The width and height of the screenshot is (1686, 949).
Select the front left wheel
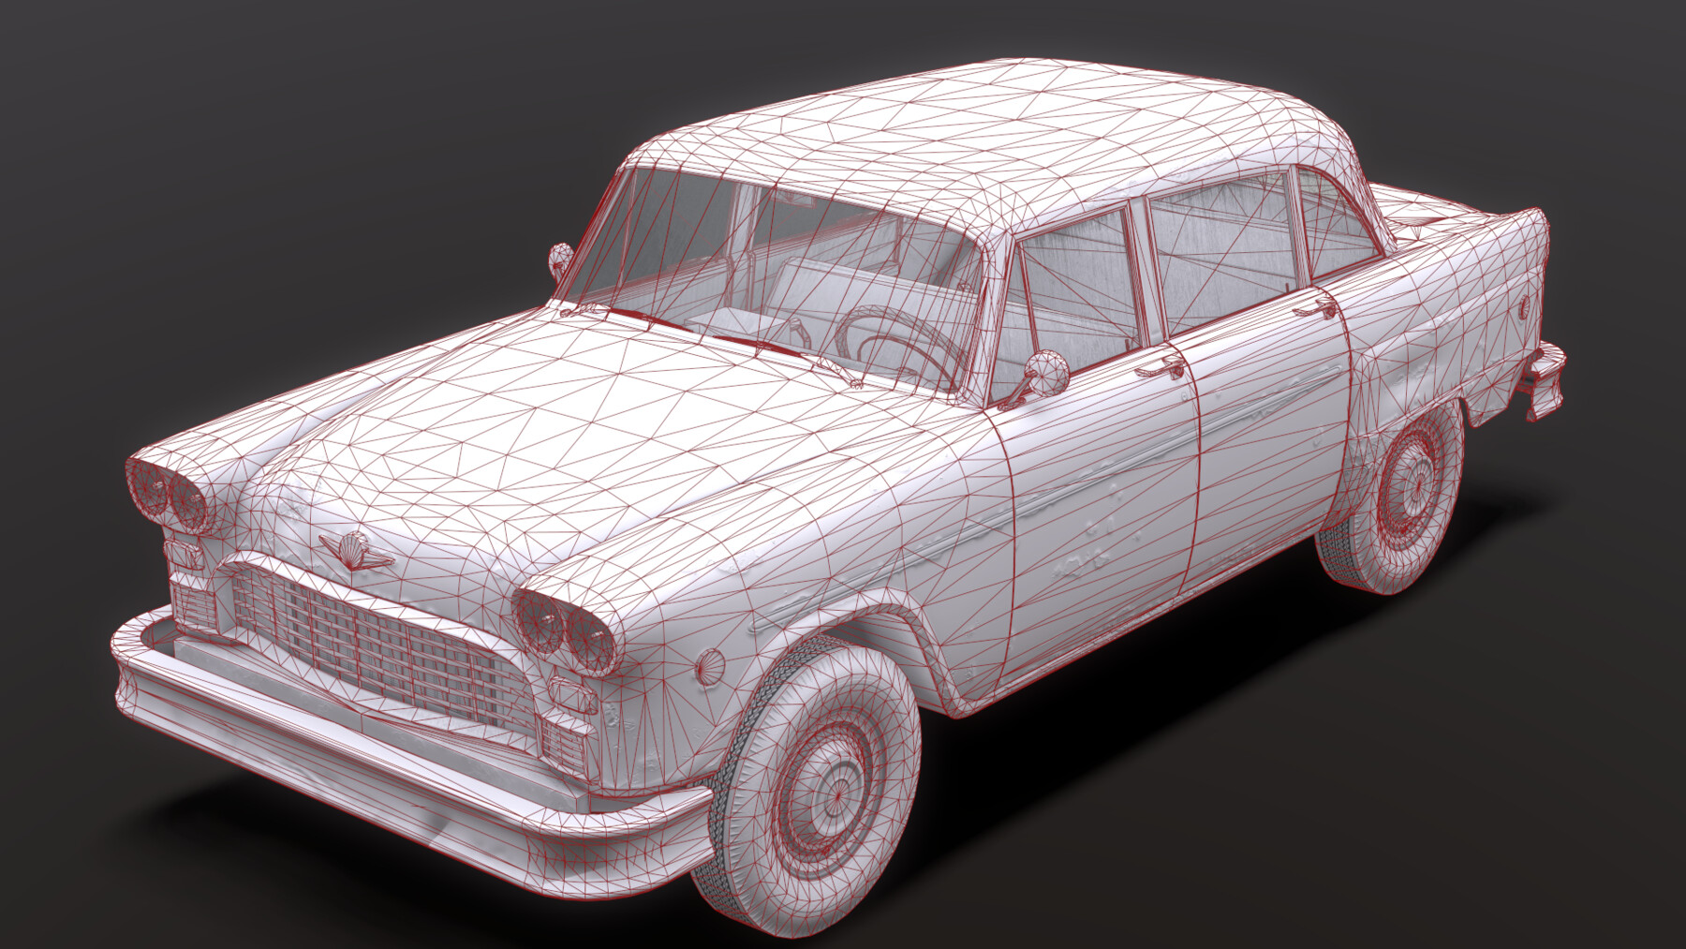point(824,778)
